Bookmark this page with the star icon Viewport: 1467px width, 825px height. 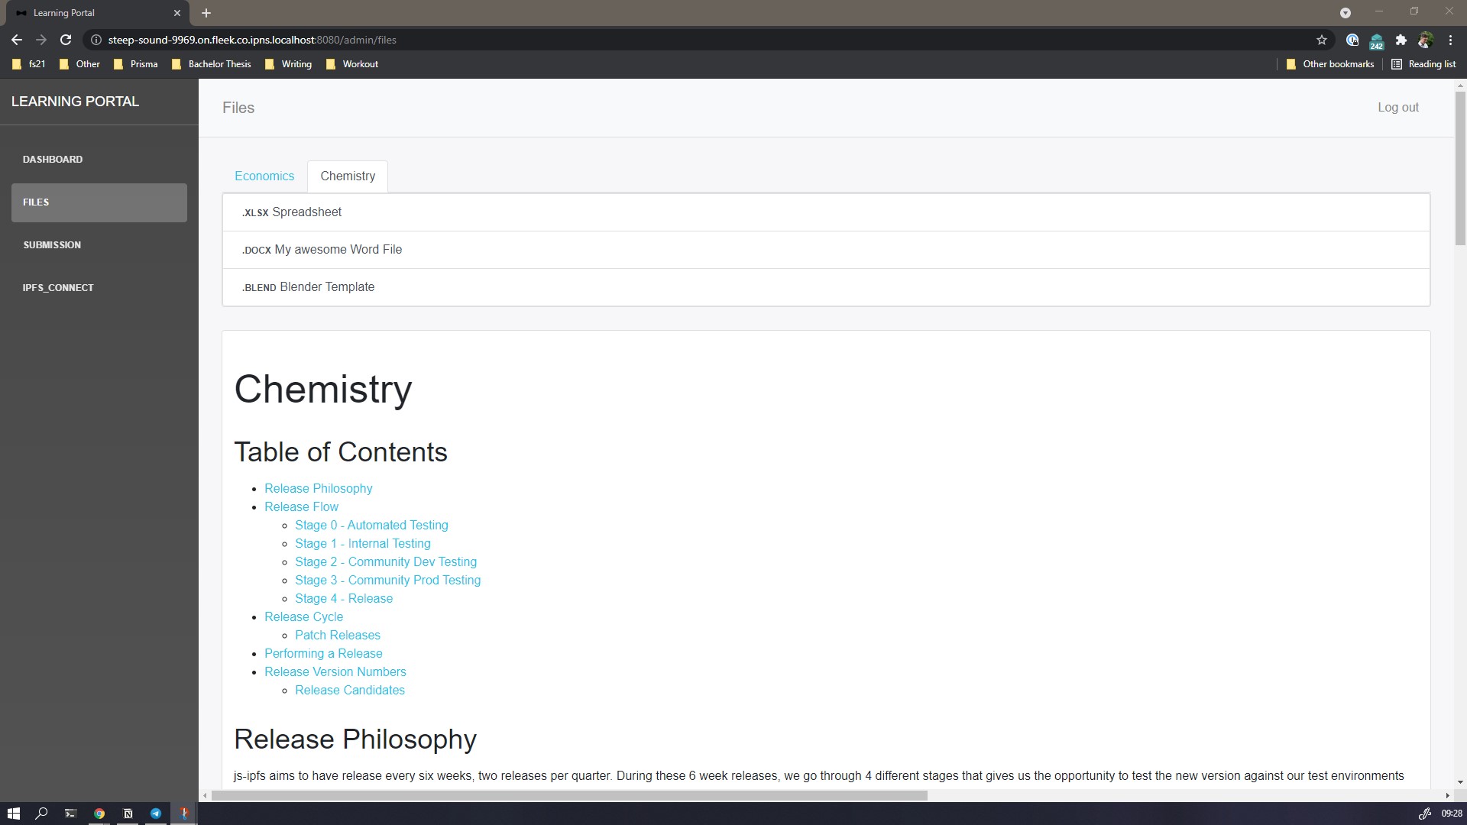[x=1322, y=40]
